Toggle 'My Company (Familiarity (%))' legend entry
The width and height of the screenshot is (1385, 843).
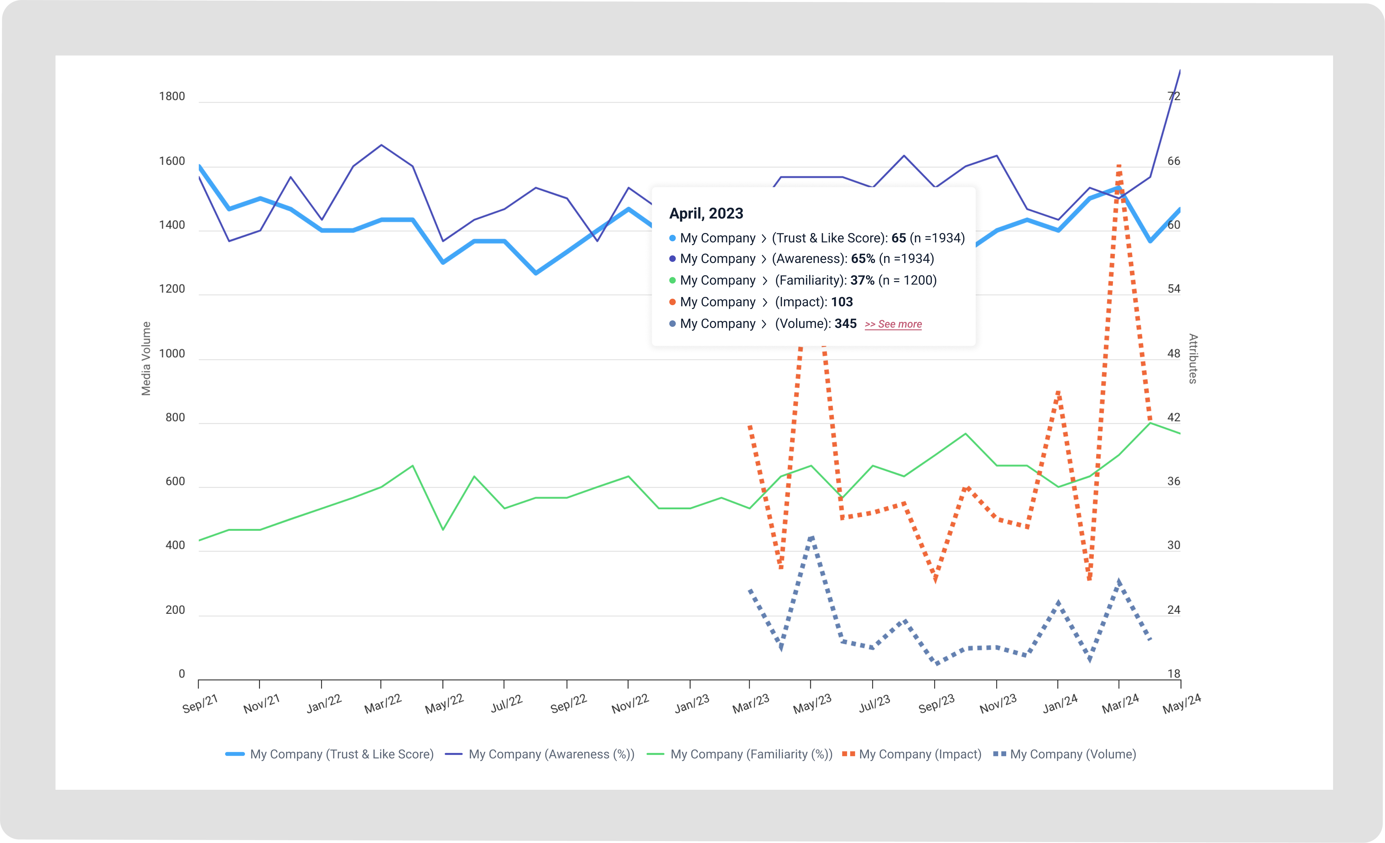tap(740, 754)
